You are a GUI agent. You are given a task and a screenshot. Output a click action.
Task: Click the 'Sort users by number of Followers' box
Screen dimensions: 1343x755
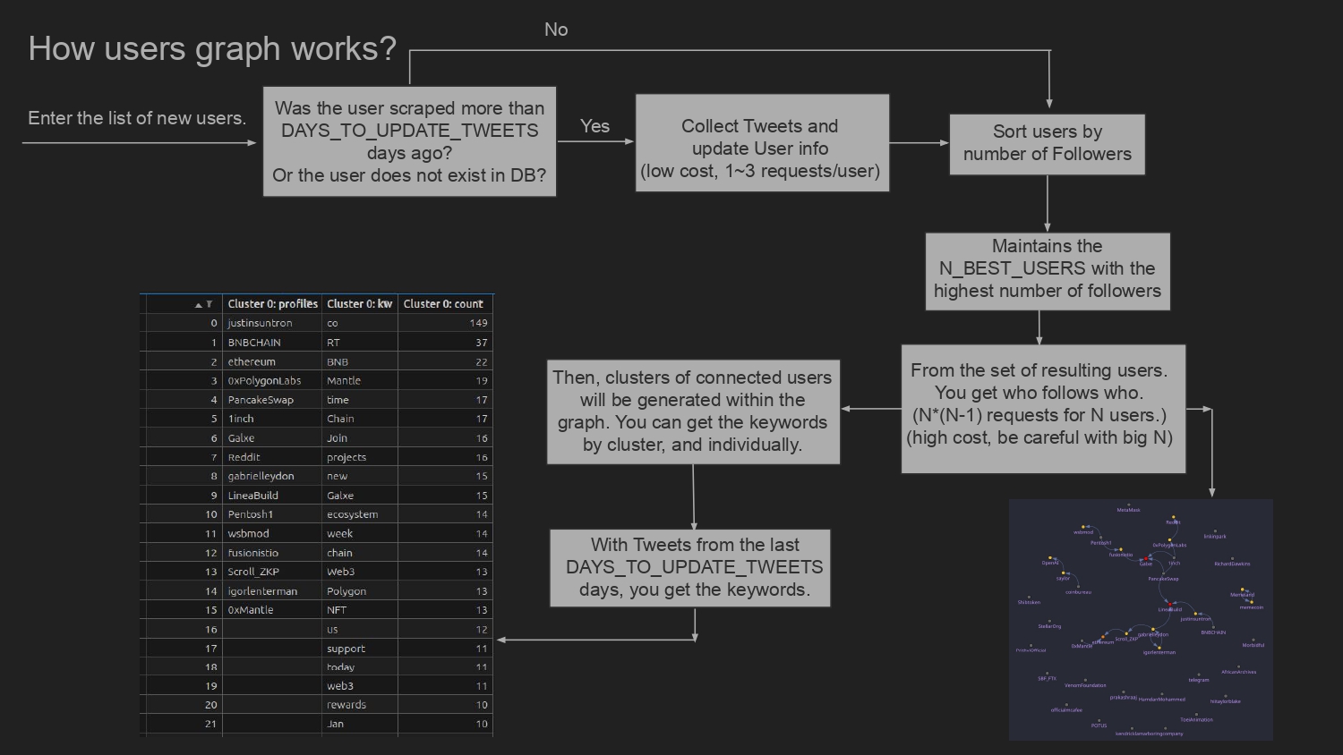click(x=1047, y=143)
